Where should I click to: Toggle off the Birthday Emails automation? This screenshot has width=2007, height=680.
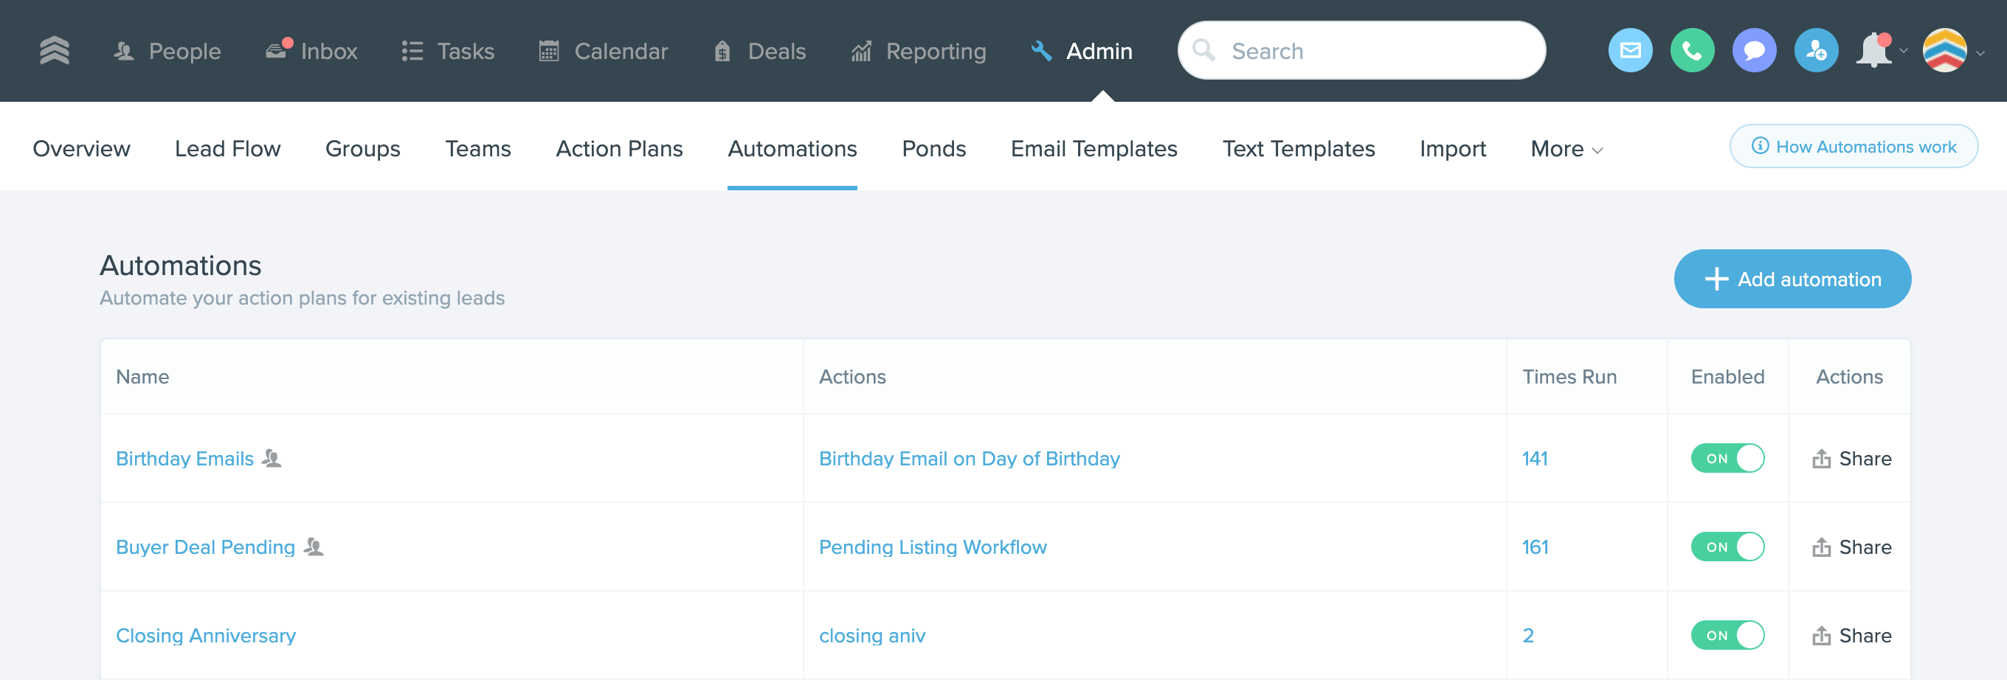1727,459
